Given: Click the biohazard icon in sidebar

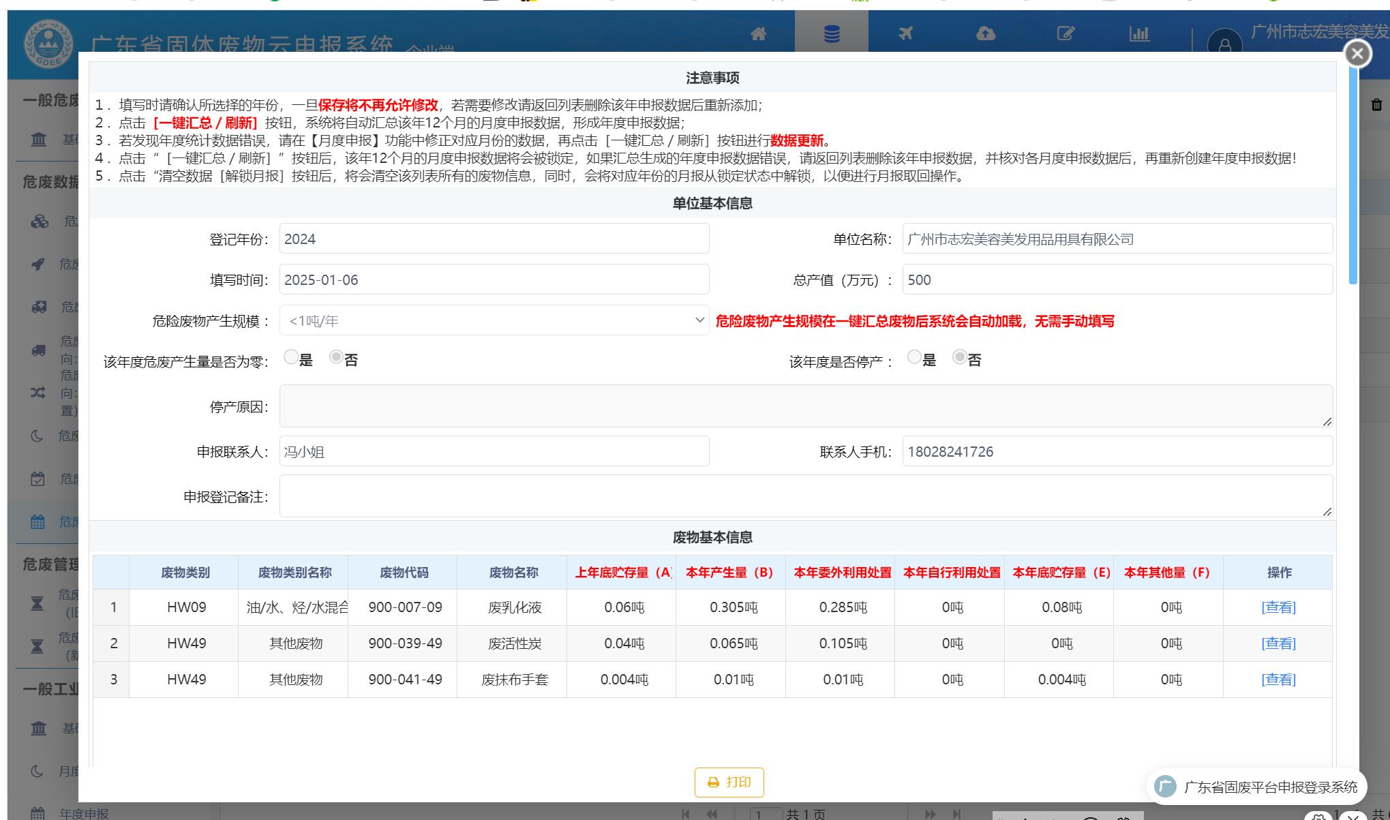Looking at the screenshot, I should click(40, 222).
